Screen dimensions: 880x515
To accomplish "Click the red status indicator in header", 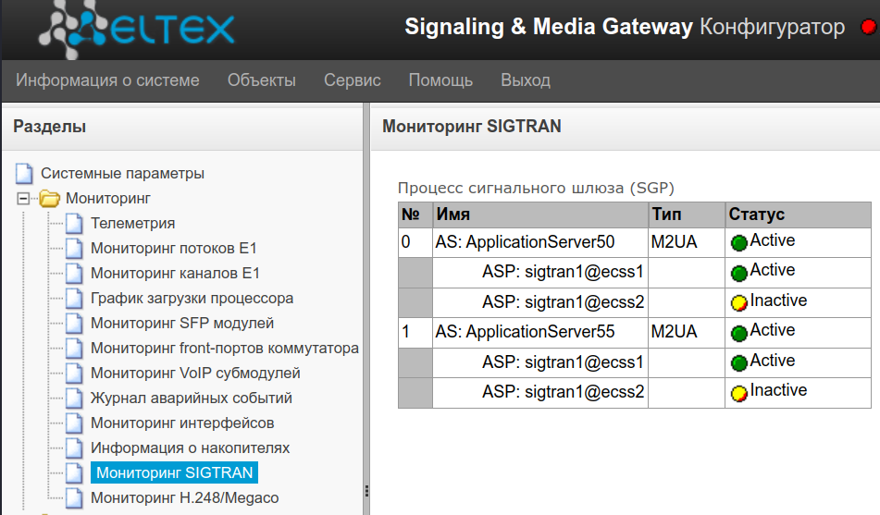I will (867, 28).
